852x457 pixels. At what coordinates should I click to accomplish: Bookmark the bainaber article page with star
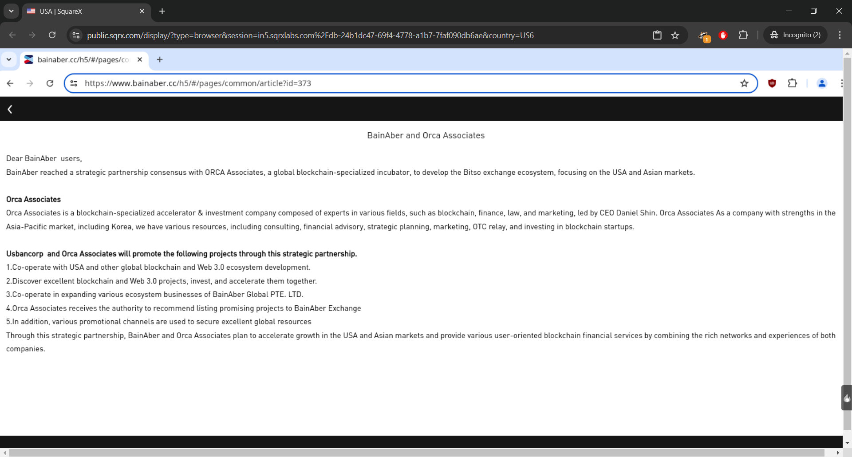coord(744,83)
